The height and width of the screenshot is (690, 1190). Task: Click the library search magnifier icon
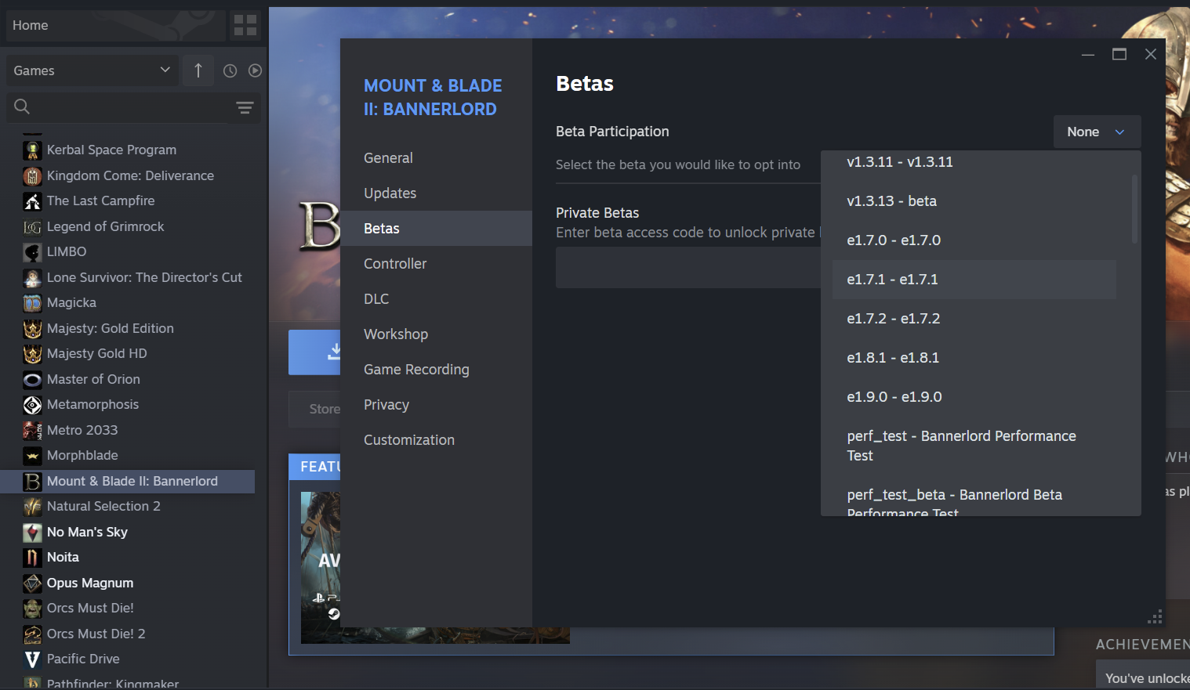(x=22, y=107)
